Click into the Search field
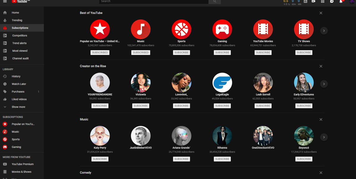 click(x=154, y=1)
